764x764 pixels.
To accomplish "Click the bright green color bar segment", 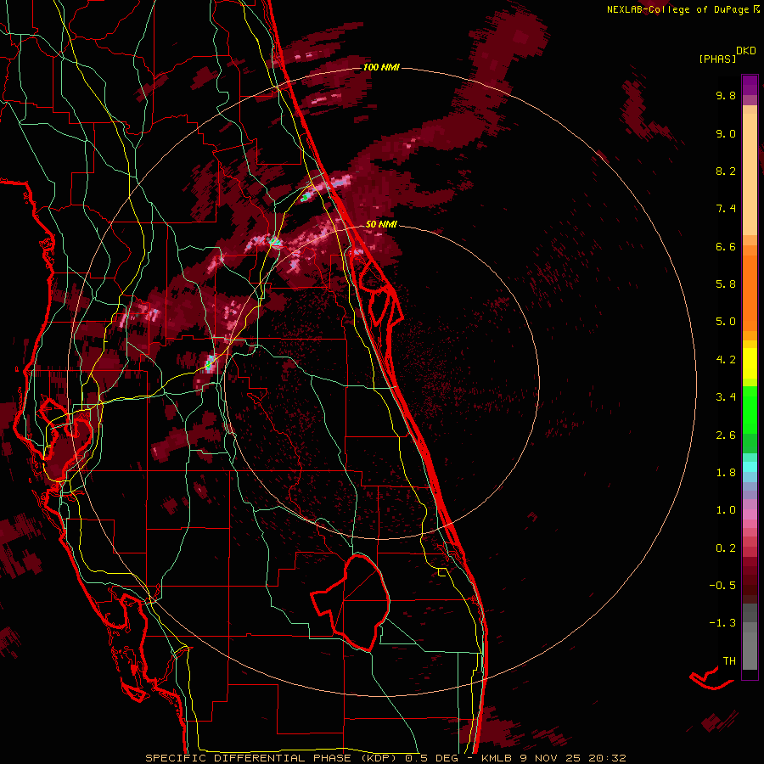I will (x=750, y=409).
